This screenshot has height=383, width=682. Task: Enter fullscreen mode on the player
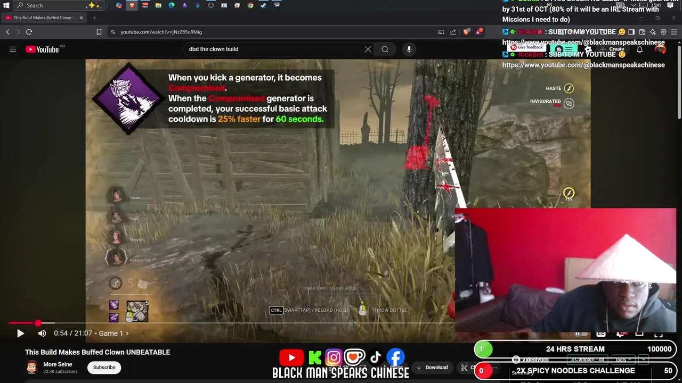(659, 334)
